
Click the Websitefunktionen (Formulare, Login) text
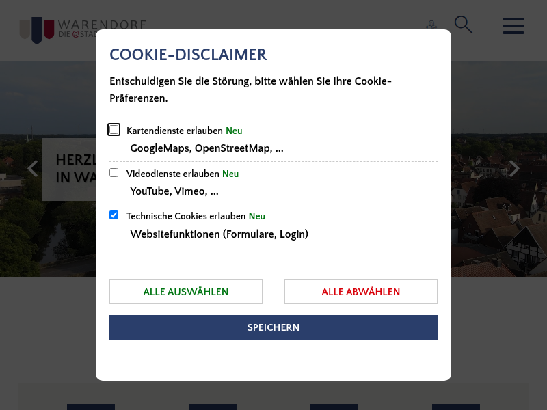coord(219,234)
